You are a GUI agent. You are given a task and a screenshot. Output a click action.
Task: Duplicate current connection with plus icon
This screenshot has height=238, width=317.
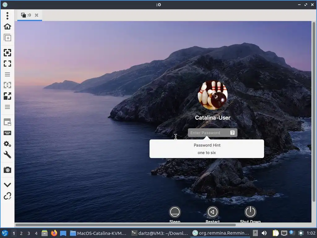click(x=7, y=37)
